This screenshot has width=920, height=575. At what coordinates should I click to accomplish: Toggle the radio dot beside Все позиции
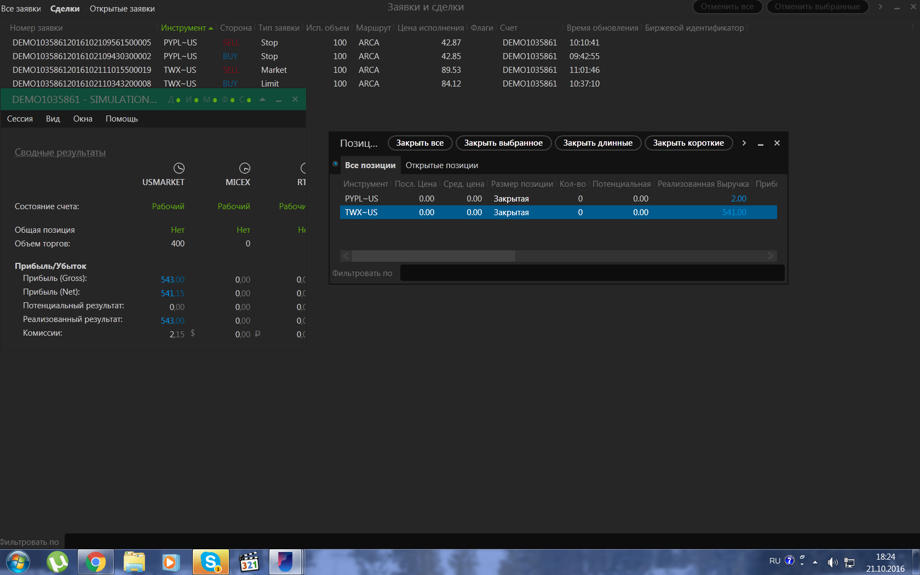click(335, 164)
